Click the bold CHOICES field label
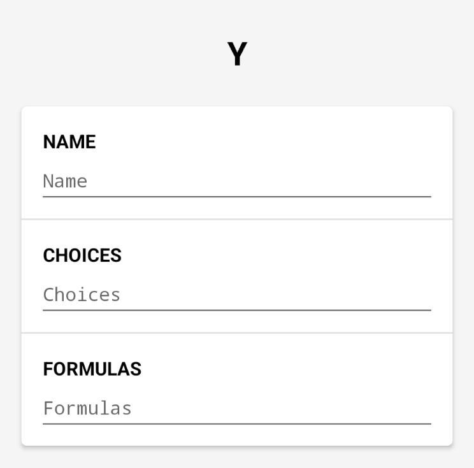This screenshot has width=474, height=468. click(82, 255)
